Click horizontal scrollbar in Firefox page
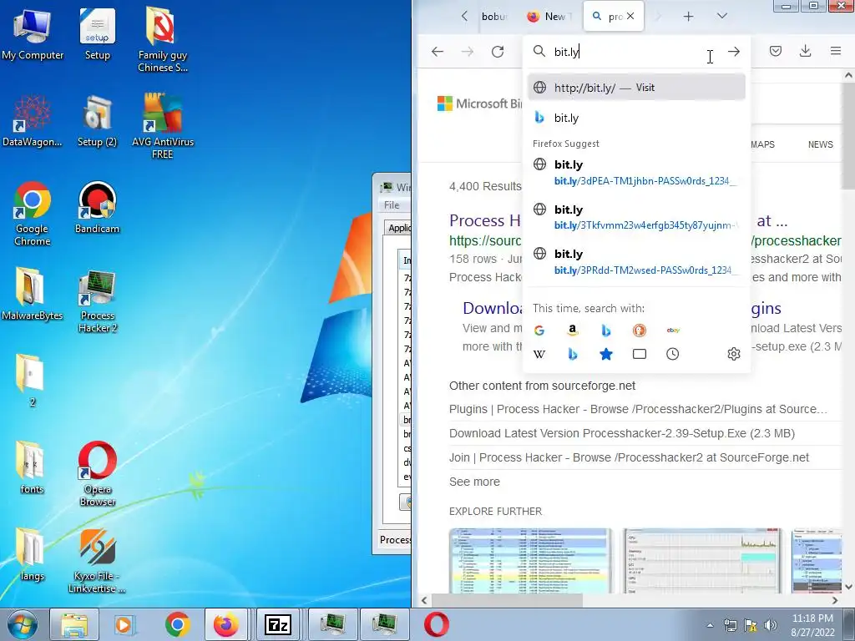This screenshot has height=641, width=855. click(x=507, y=600)
